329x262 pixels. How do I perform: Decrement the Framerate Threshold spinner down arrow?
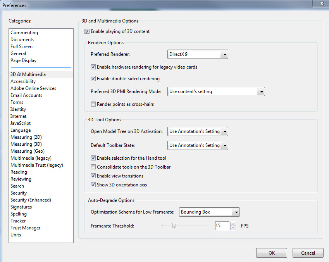(233, 228)
